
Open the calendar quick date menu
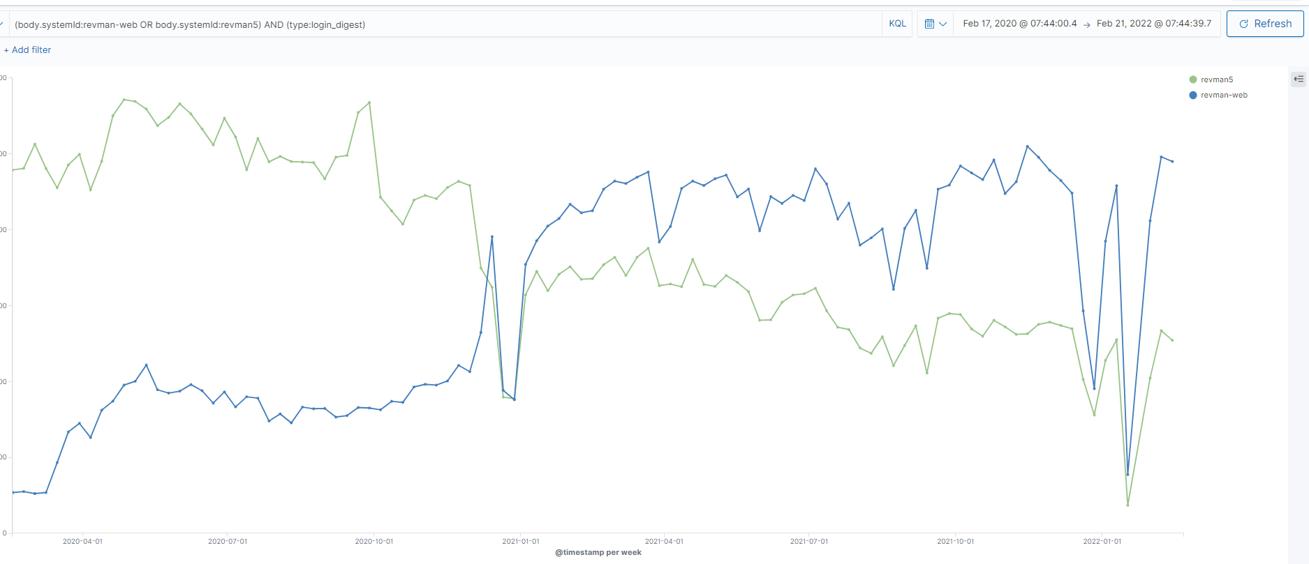(x=929, y=24)
